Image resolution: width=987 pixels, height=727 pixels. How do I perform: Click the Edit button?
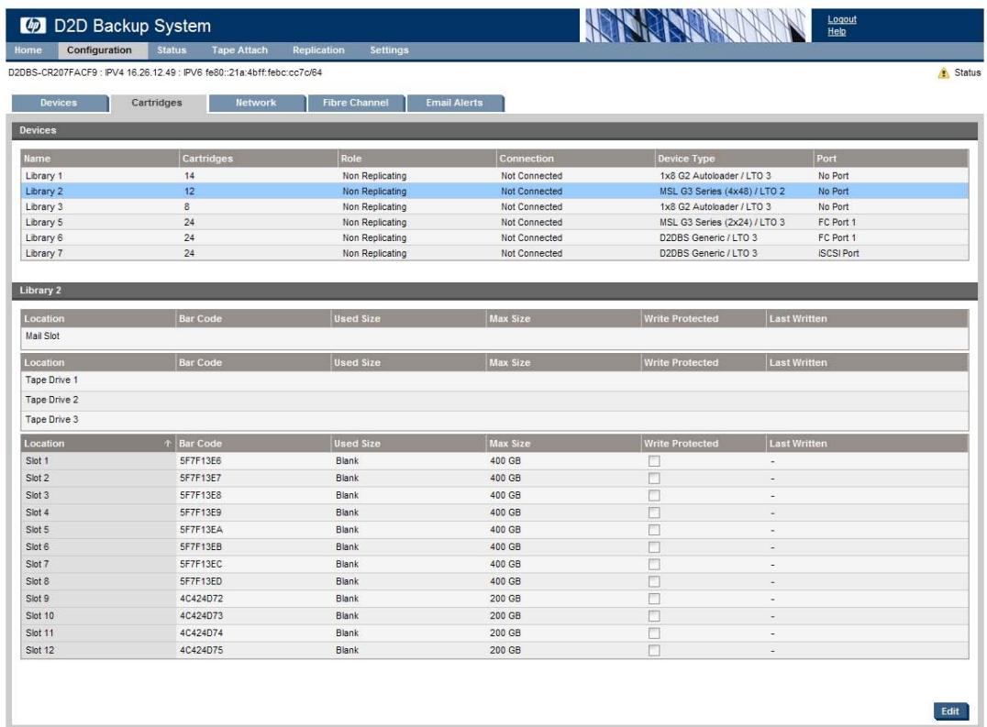pos(950,711)
